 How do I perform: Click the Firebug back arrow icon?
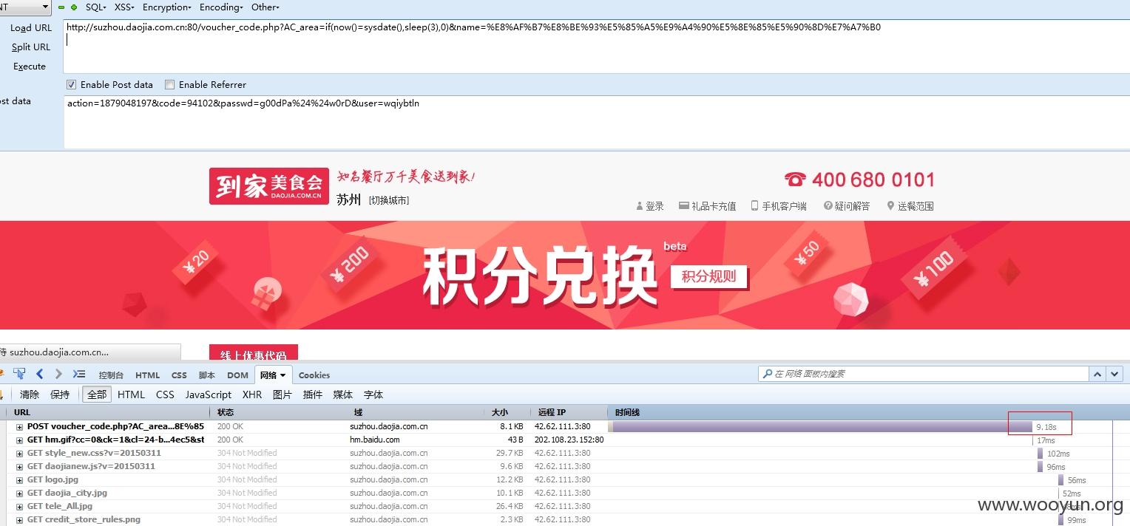tap(40, 375)
